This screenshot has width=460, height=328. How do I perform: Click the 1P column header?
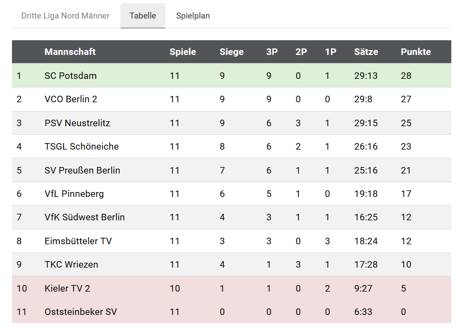point(330,52)
